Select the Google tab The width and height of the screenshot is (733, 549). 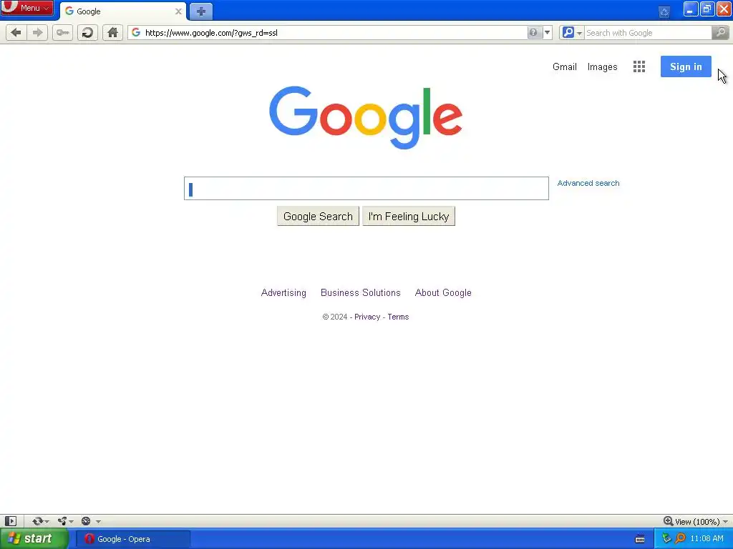123,11
